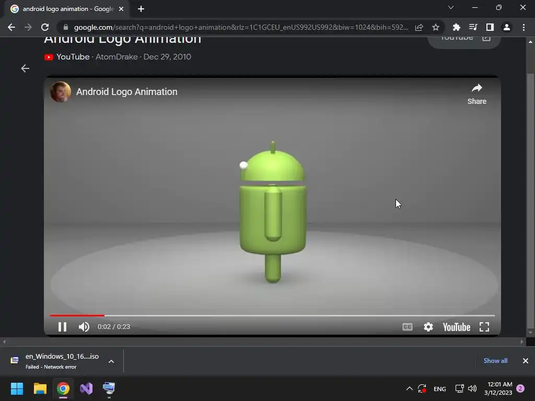The image size is (535, 401).
Task: Open the volume control in the tray
Action: click(472, 388)
